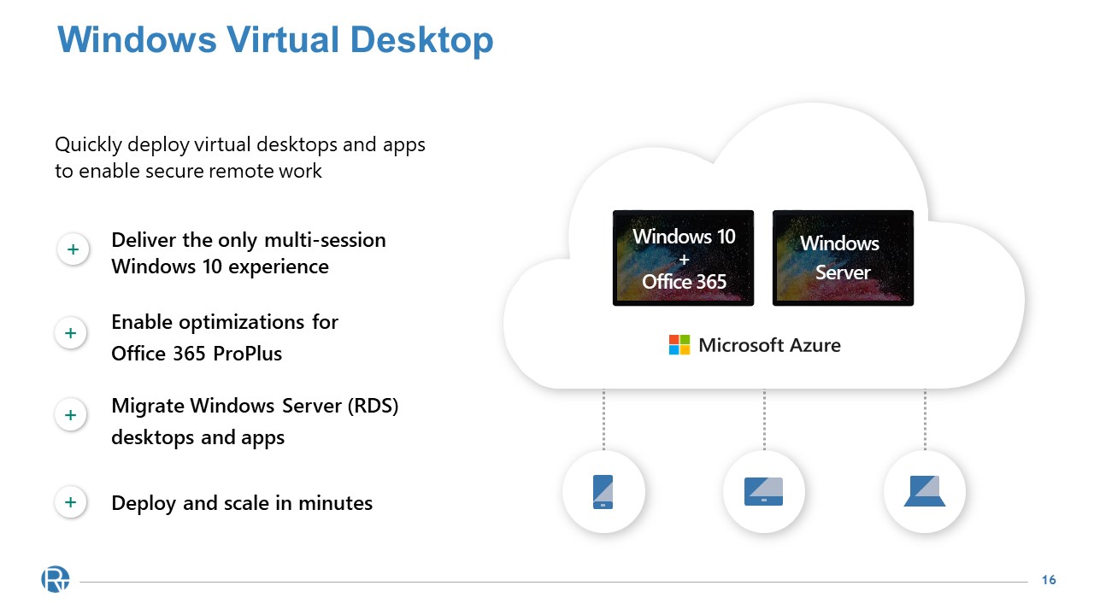Click 'Windows 10 experience' text line

(221, 266)
